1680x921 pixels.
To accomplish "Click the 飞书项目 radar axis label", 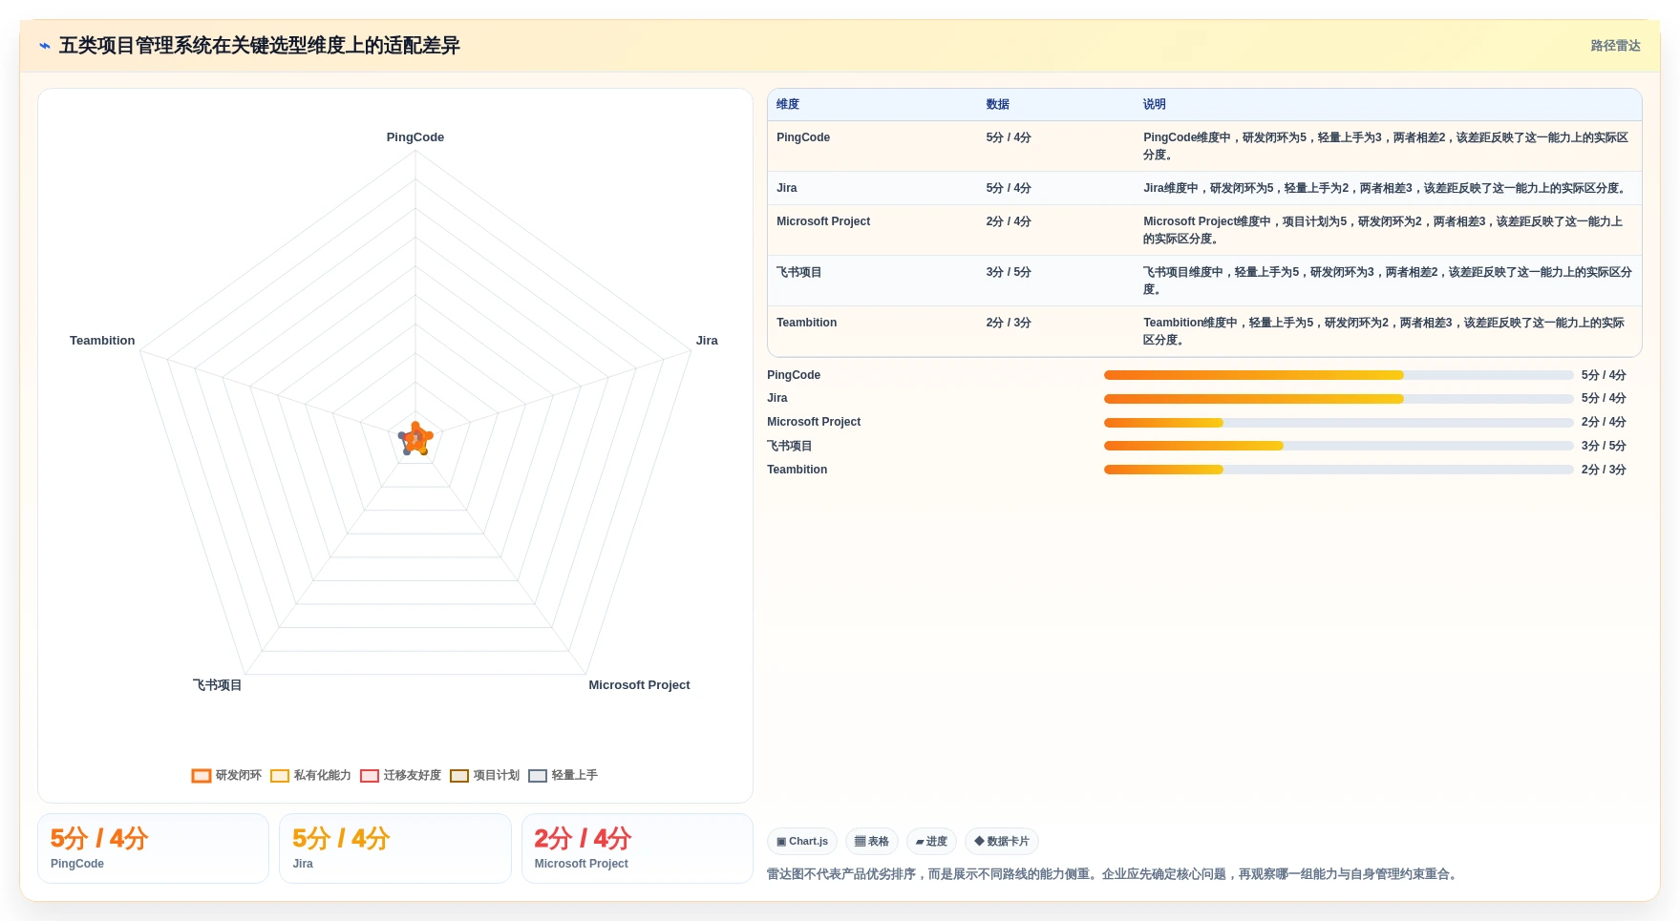I will click(218, 685).
